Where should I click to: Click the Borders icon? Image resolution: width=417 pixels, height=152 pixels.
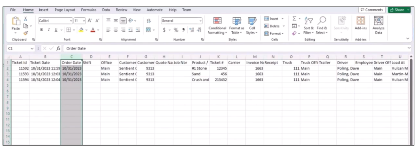coord(68,30)
